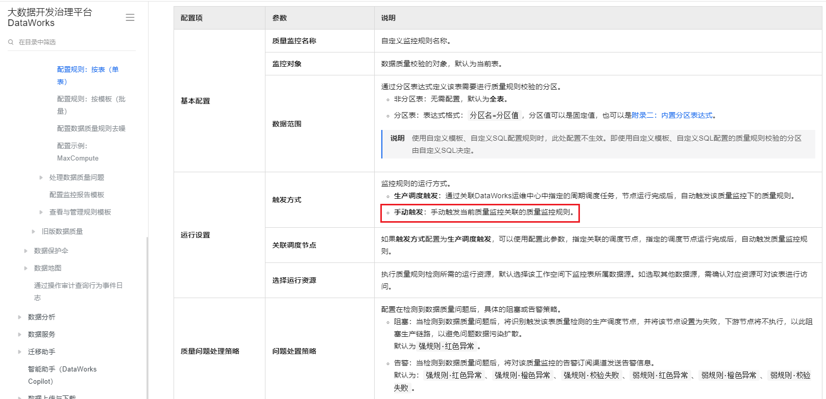Open 数据服务 entry
The width and height of the screenshot is (826, 399).
pyautogui.click(x=41, y=334)
